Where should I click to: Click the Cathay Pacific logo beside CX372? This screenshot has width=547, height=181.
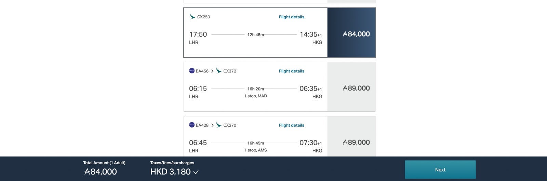click(219, 70)
